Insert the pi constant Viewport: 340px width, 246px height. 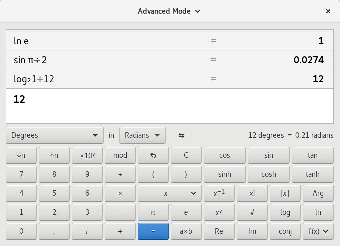(x=153, y=212)
